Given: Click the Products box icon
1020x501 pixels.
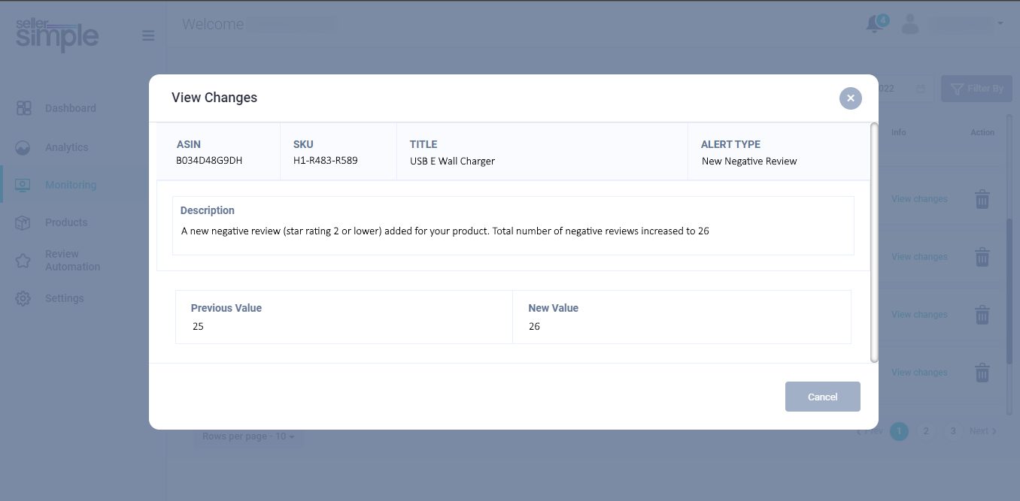Looking at the screenshot, I should click(23, 222).
